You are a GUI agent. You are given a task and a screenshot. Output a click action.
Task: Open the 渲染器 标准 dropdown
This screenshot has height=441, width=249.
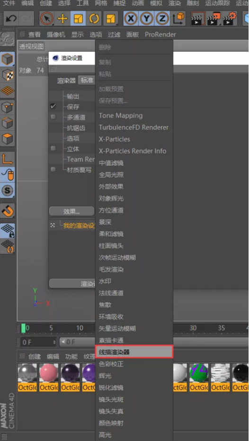click(87, 80)
